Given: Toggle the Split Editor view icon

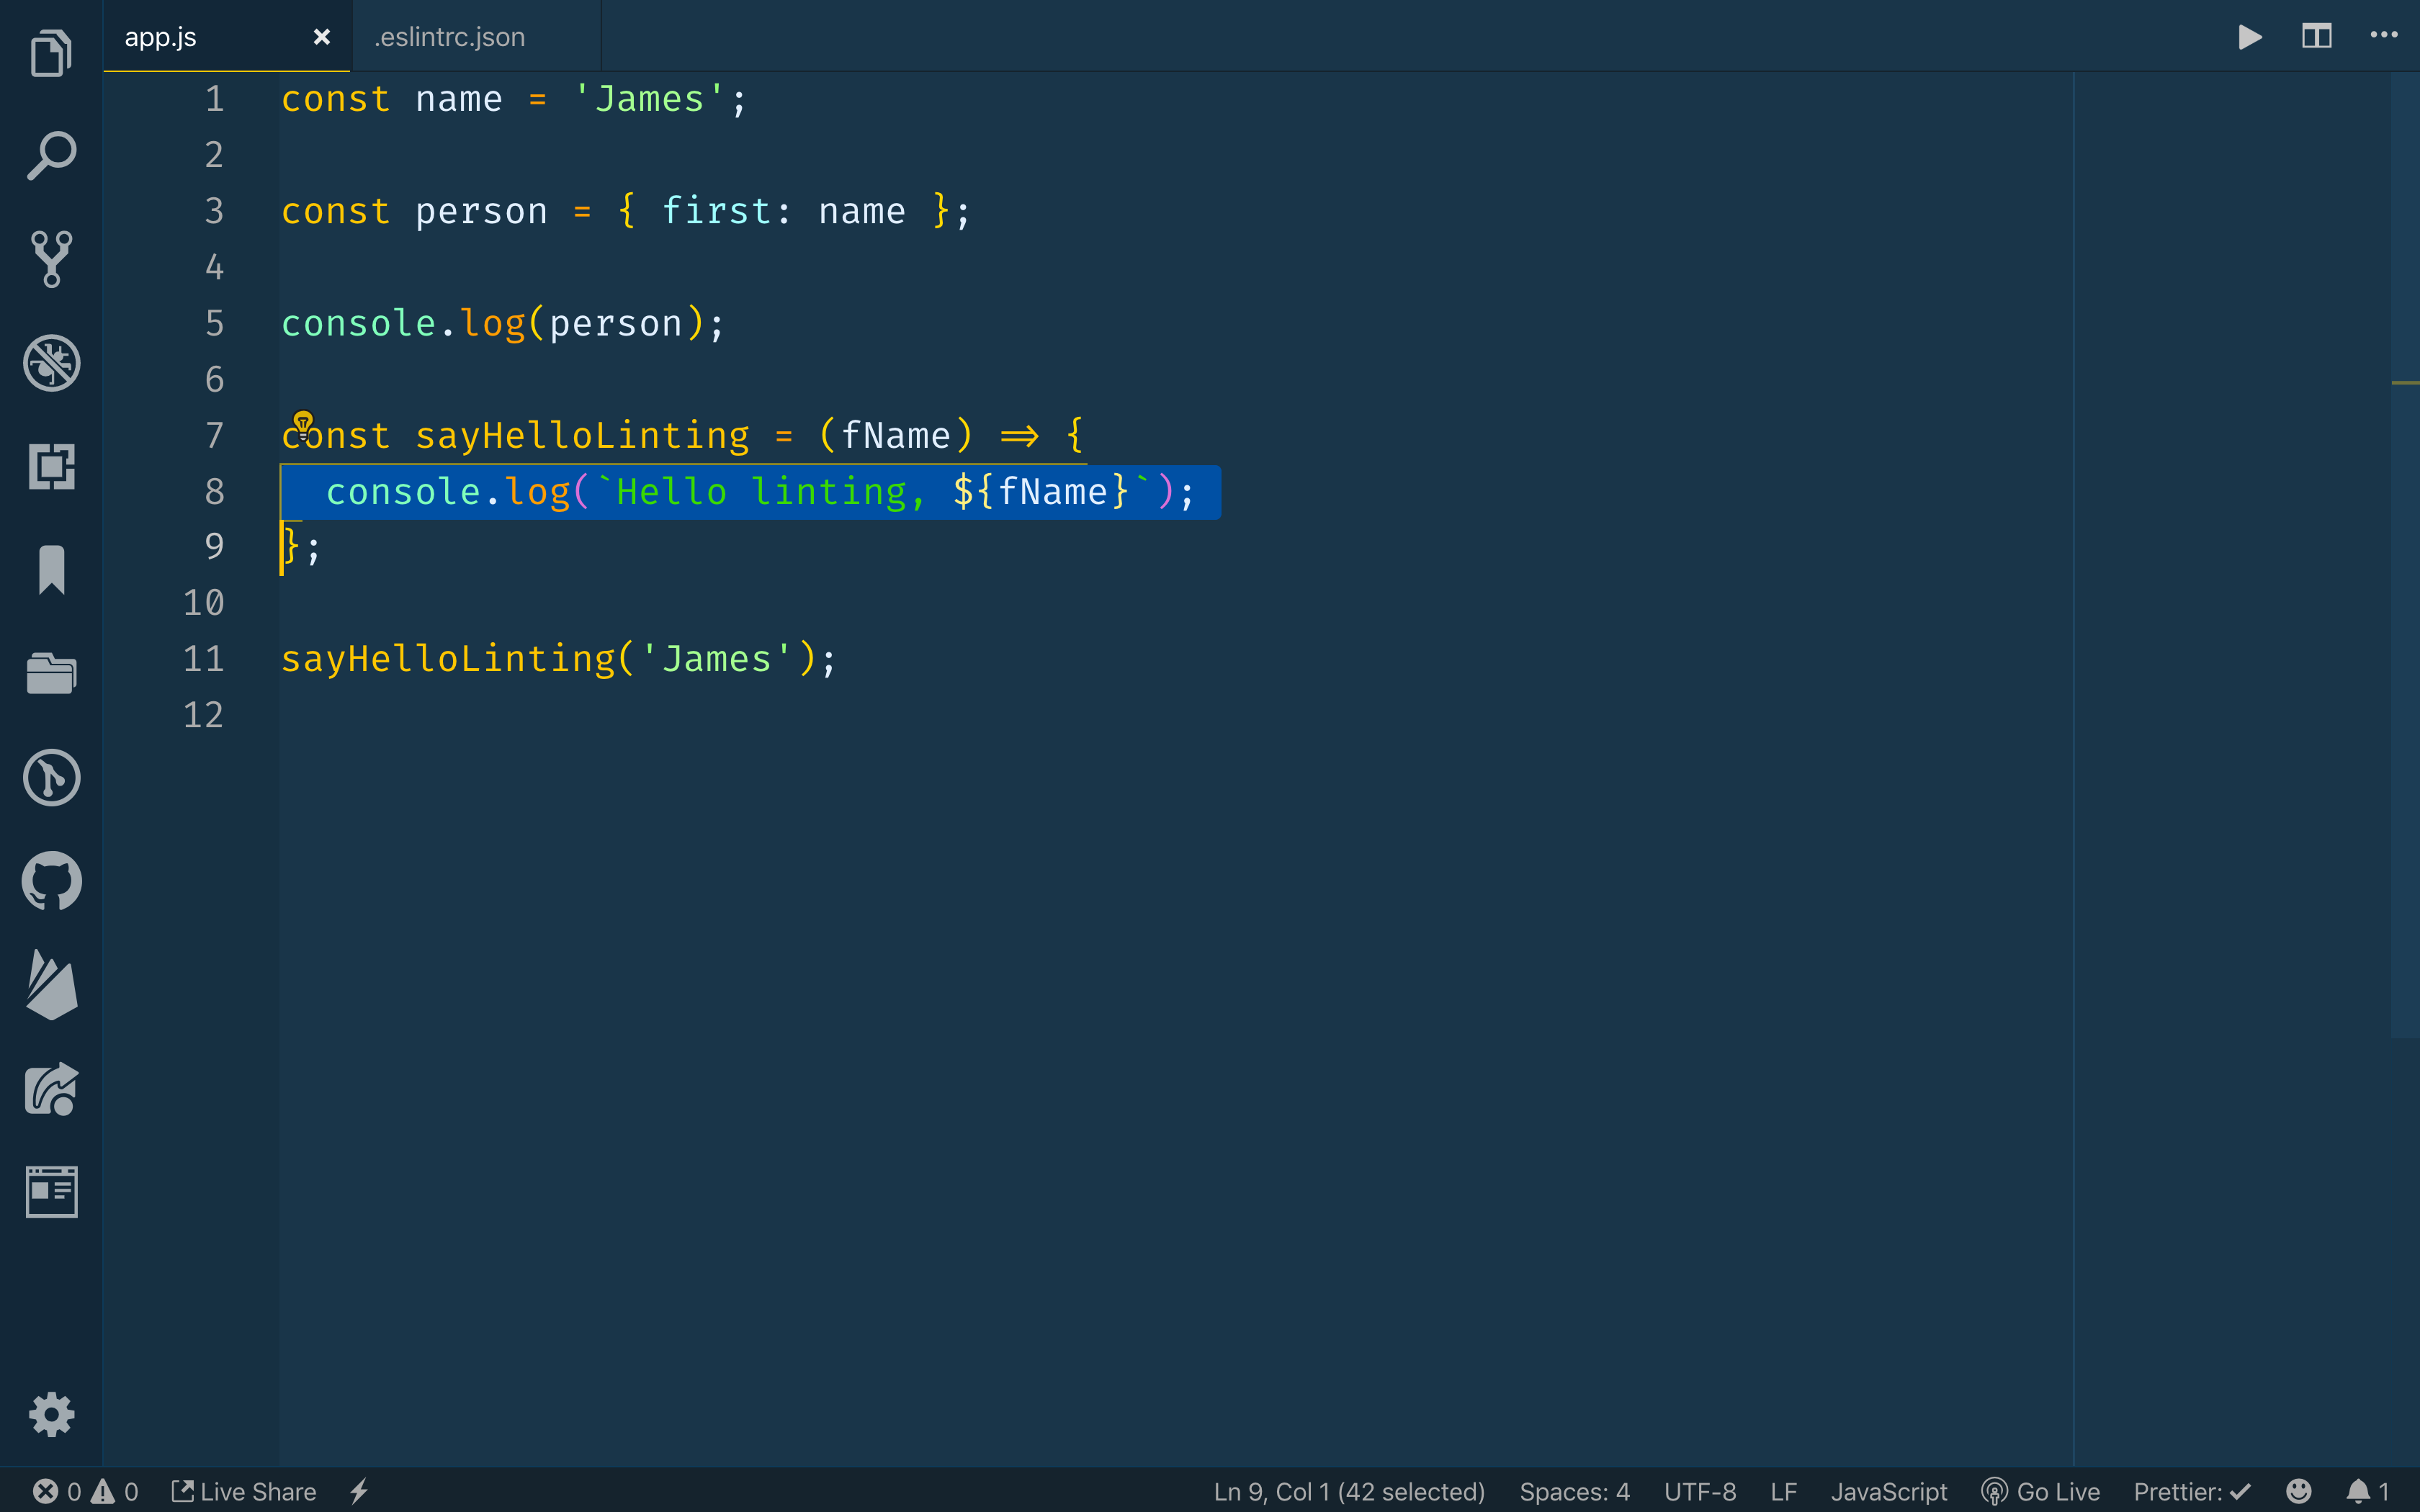Looking at the screenshot, I should 2317,37.
